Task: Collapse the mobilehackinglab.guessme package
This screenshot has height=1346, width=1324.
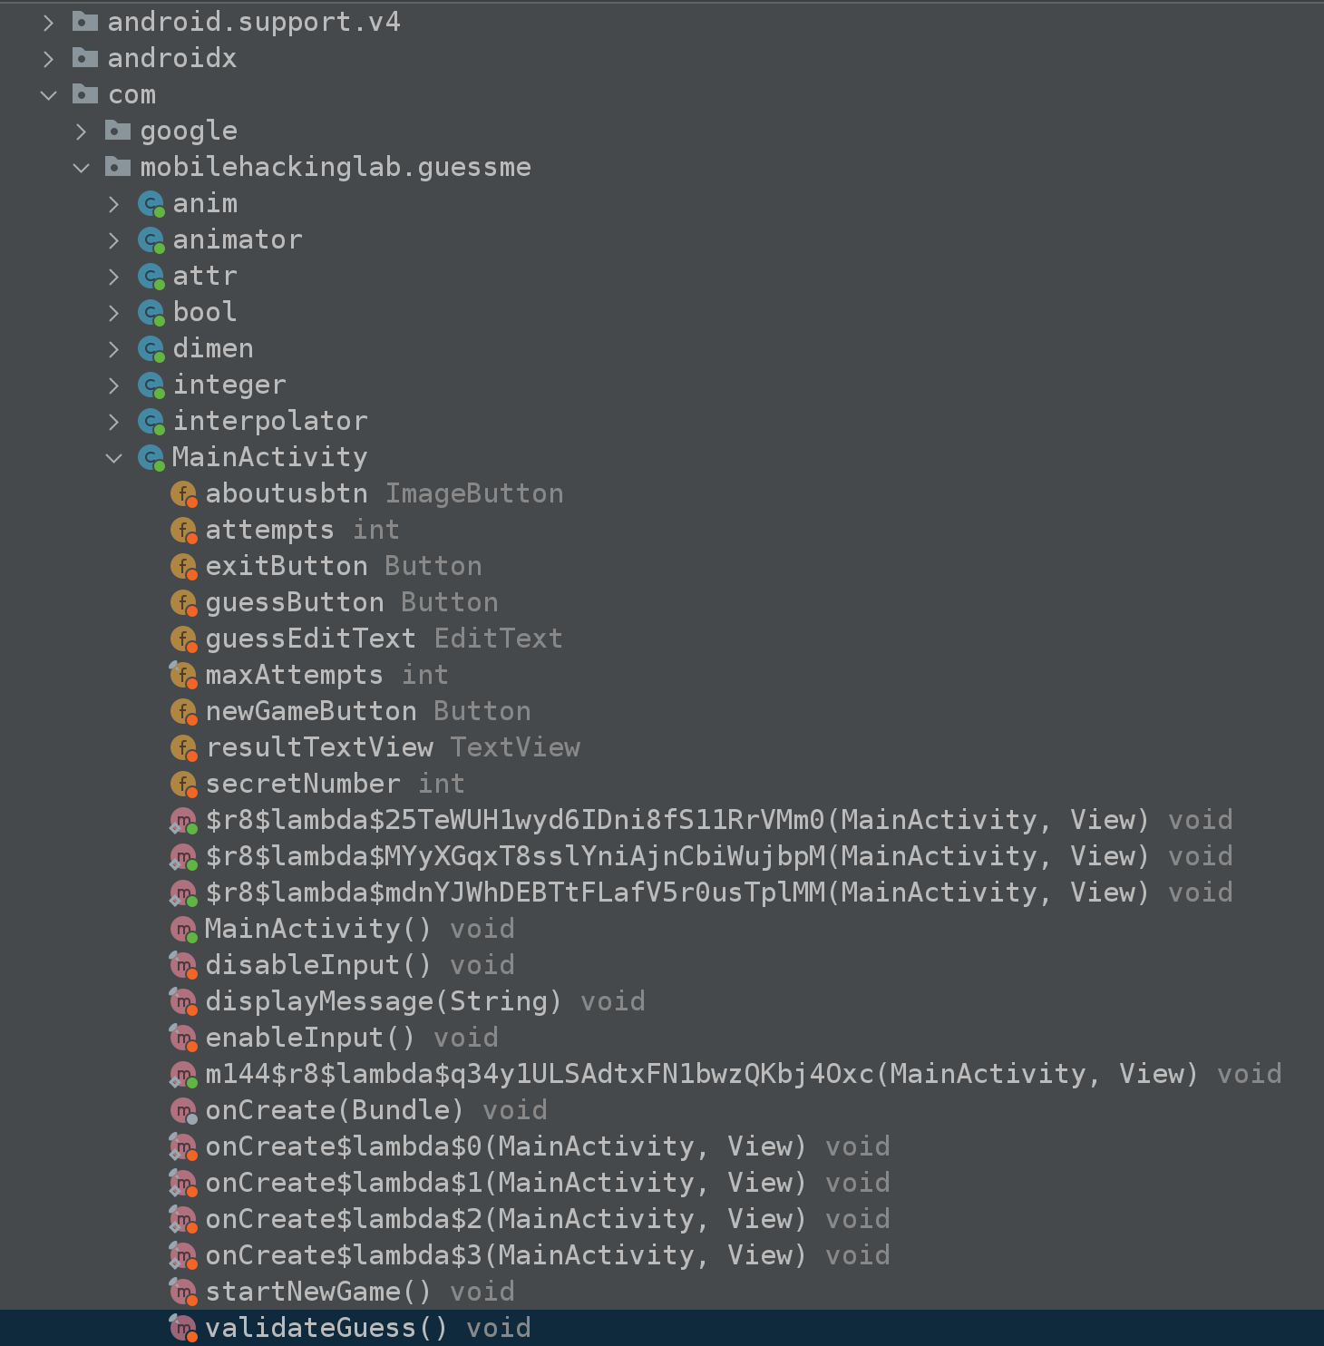Action: click(82, 168)
